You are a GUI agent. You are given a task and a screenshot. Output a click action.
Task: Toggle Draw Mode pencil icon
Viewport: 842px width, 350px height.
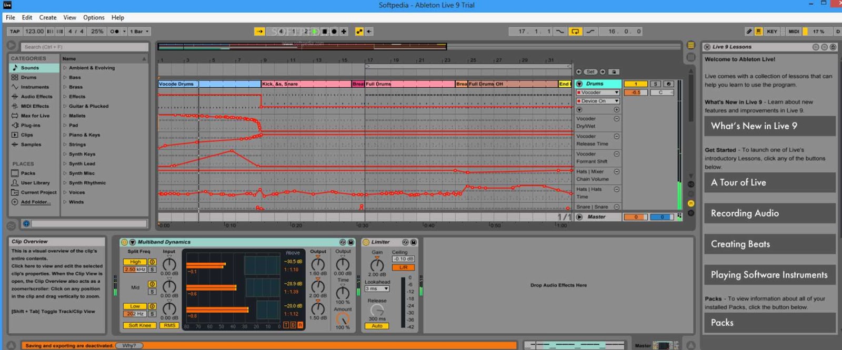pos(749,32)
